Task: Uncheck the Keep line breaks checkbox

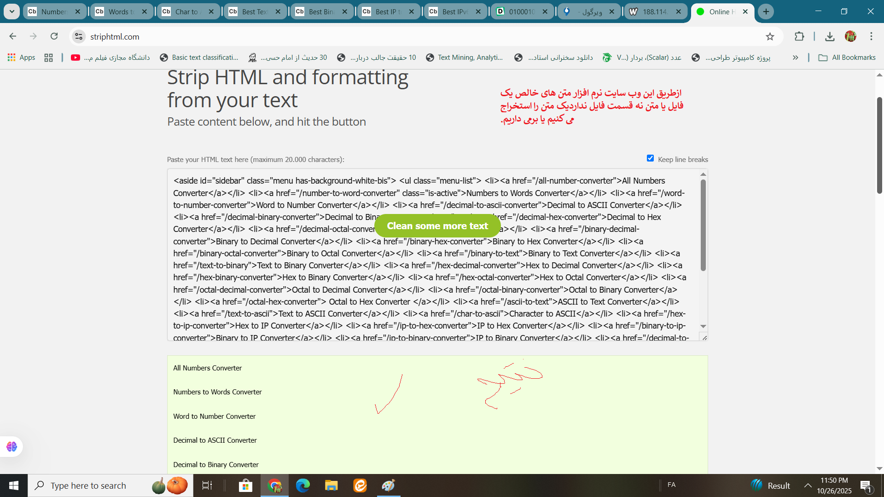Action: click(x=650, y=158)
